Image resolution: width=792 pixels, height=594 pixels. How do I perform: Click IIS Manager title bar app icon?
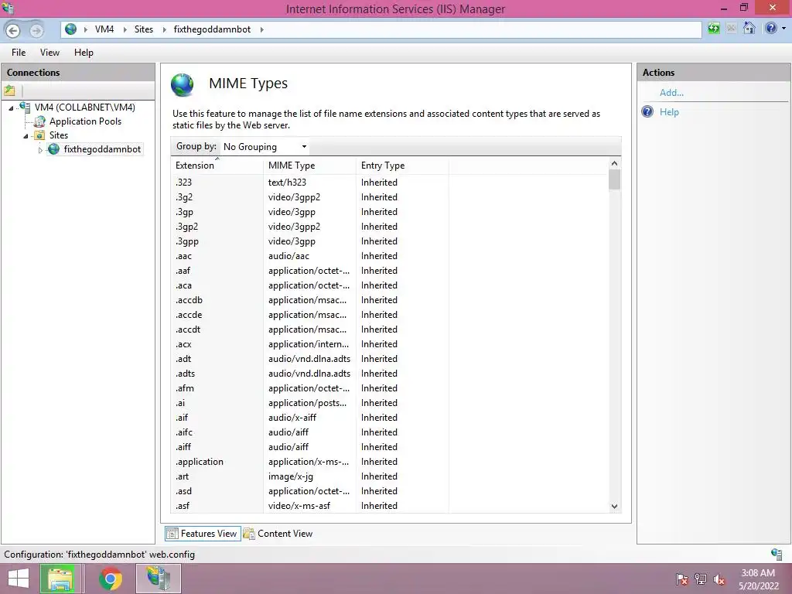coord(8,8)
